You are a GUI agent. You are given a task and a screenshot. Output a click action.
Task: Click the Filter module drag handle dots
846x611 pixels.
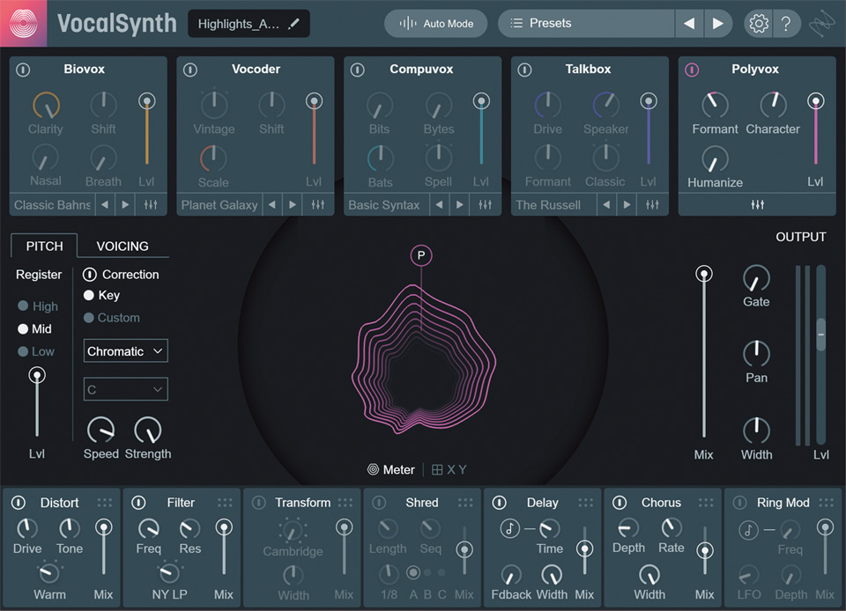[x=225, y=503]
